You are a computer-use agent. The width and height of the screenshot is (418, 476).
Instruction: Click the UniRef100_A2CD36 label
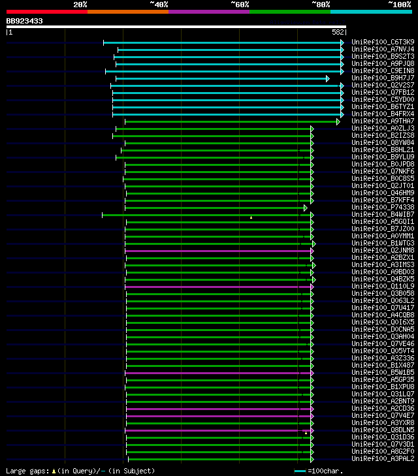(383, 408)
